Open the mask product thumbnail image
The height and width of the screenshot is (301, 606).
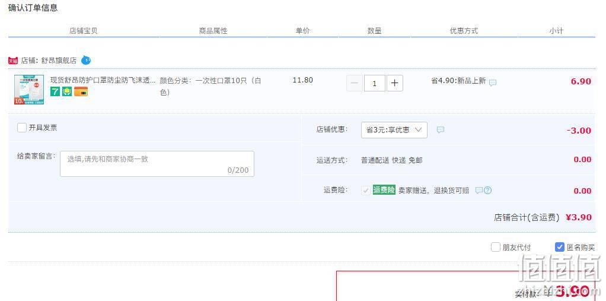[x=29, y=90]
